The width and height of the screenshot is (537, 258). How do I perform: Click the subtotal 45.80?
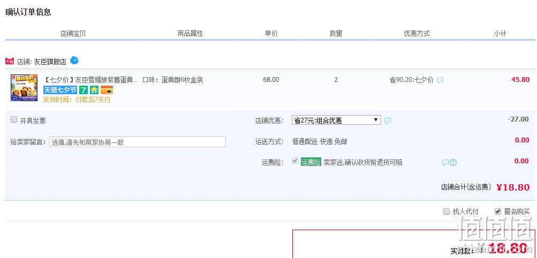520,80
